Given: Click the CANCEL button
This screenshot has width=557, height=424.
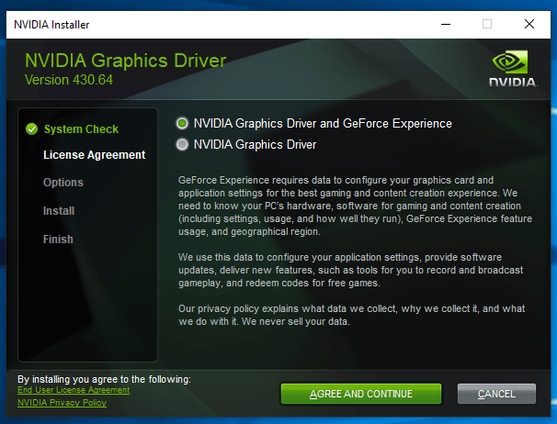Looking at the screenshot, I should pos(496,394).
